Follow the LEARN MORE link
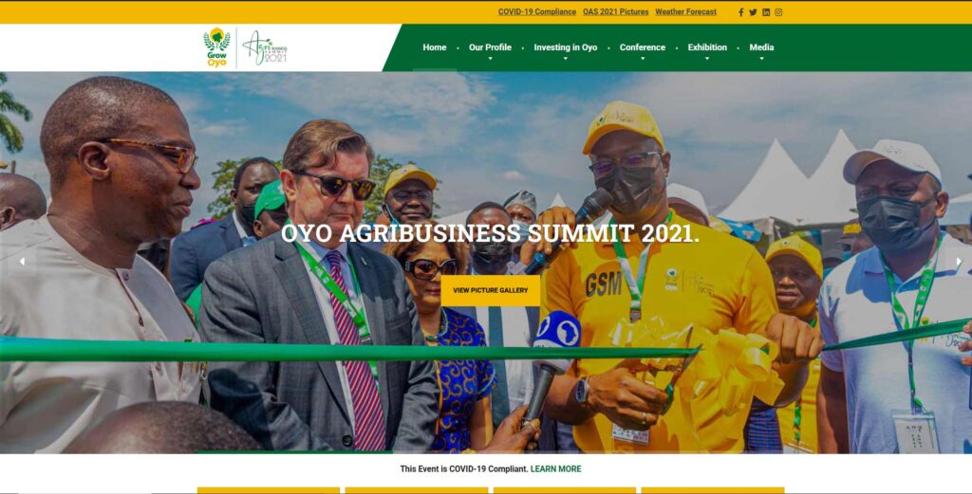Viewport: 972px width, 494px height. click(x=555, y=469)
